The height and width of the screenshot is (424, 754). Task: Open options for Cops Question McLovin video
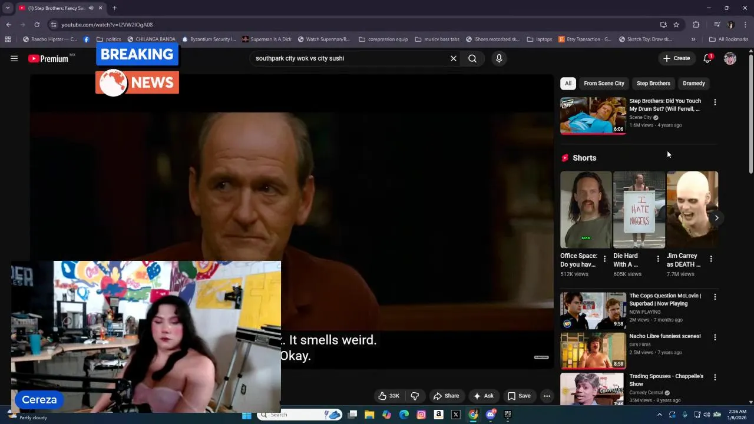715,297
